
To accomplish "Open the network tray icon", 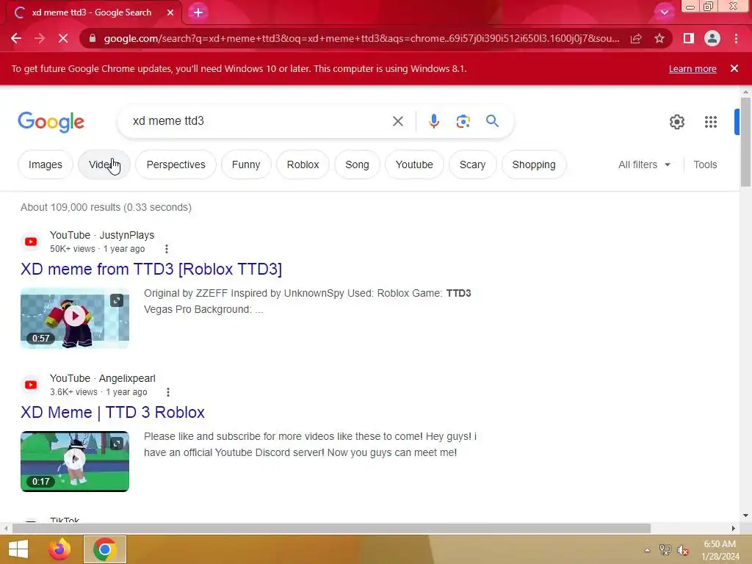I will 665,550.
